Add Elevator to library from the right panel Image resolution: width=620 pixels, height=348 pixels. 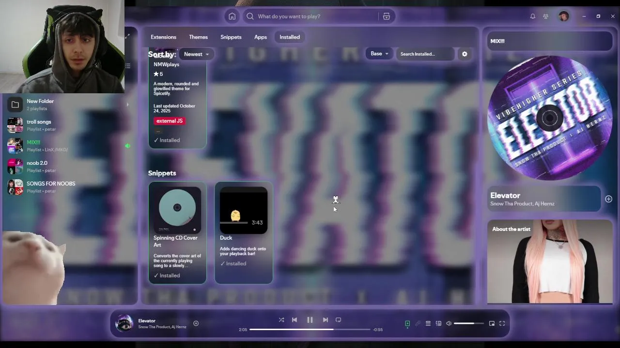tap(608, 199)
